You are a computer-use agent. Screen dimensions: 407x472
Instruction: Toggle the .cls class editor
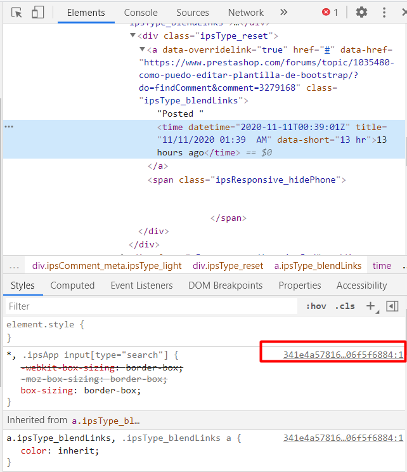(345, 306)
